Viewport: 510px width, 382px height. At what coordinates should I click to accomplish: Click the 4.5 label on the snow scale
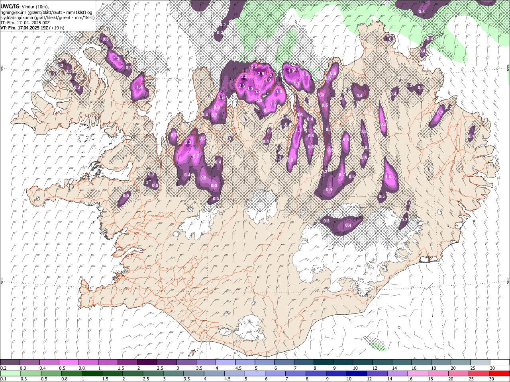click(238, 368)
